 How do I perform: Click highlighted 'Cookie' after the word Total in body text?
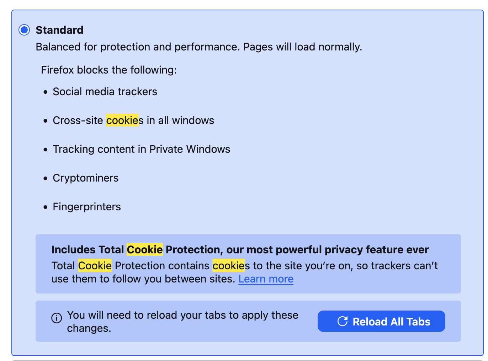point(95,266)
